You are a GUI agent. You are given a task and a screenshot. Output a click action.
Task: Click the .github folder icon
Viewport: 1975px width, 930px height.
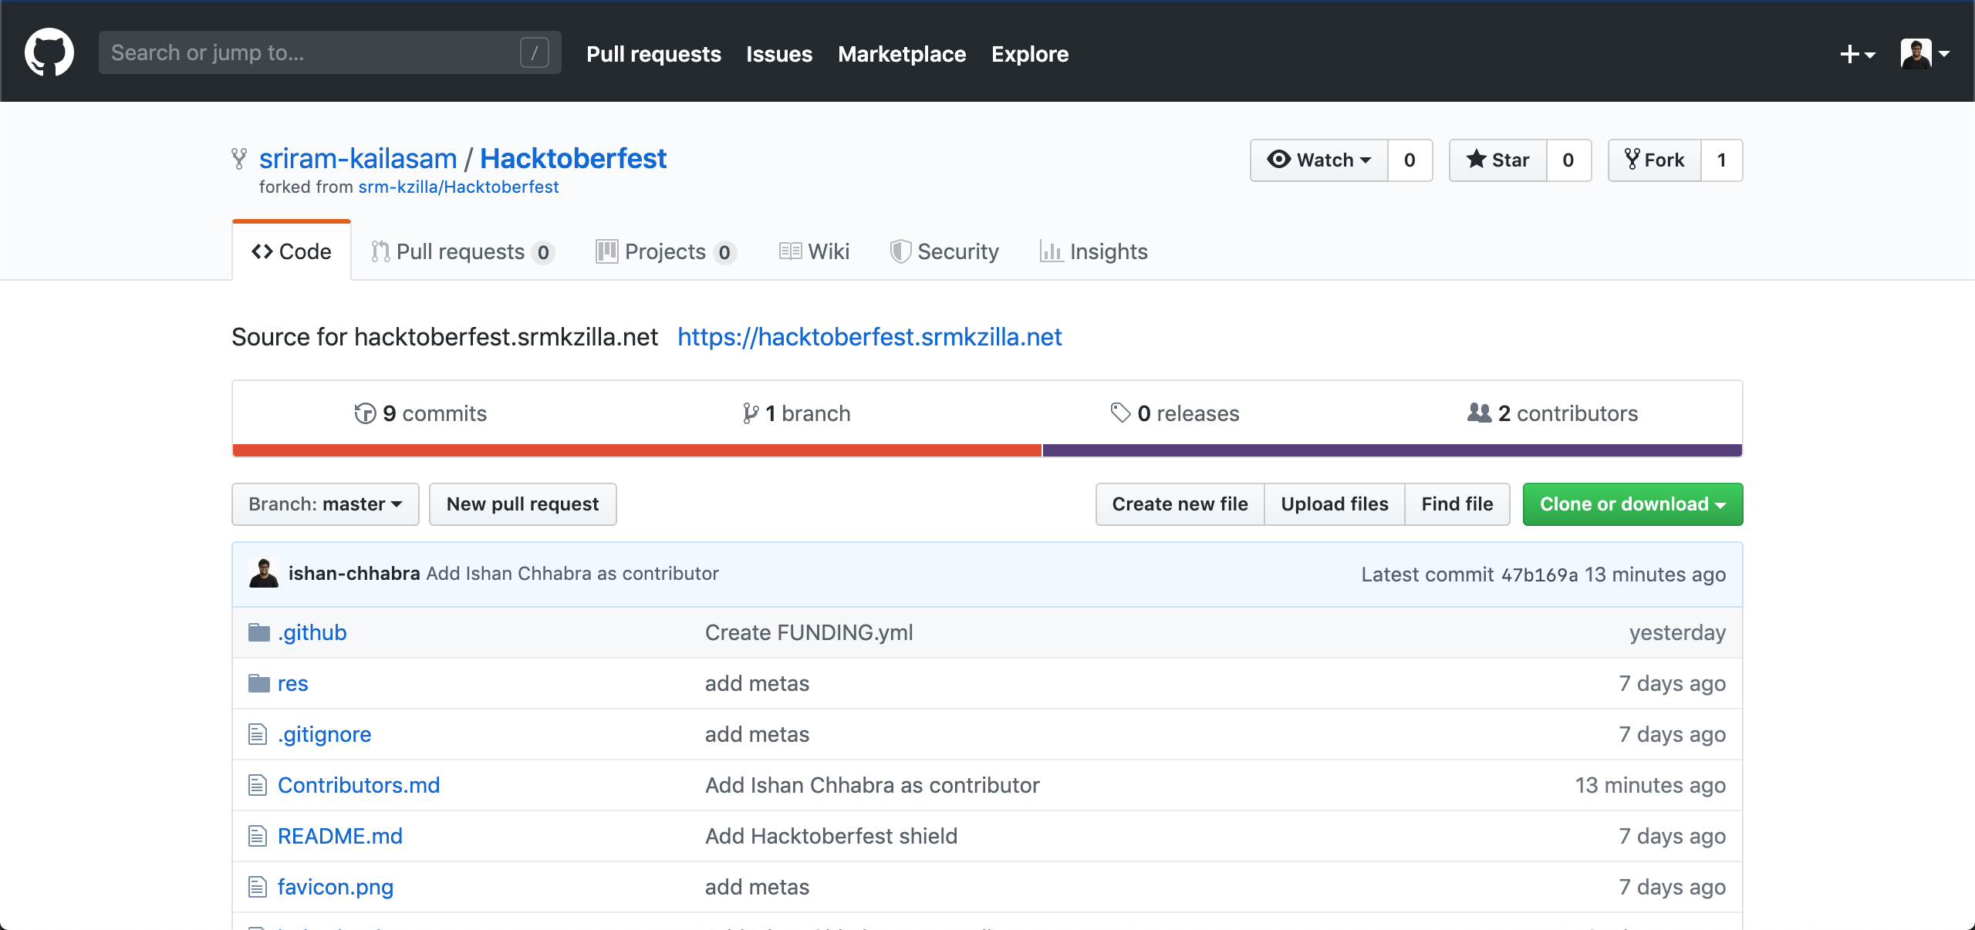[x=258, y=632]
